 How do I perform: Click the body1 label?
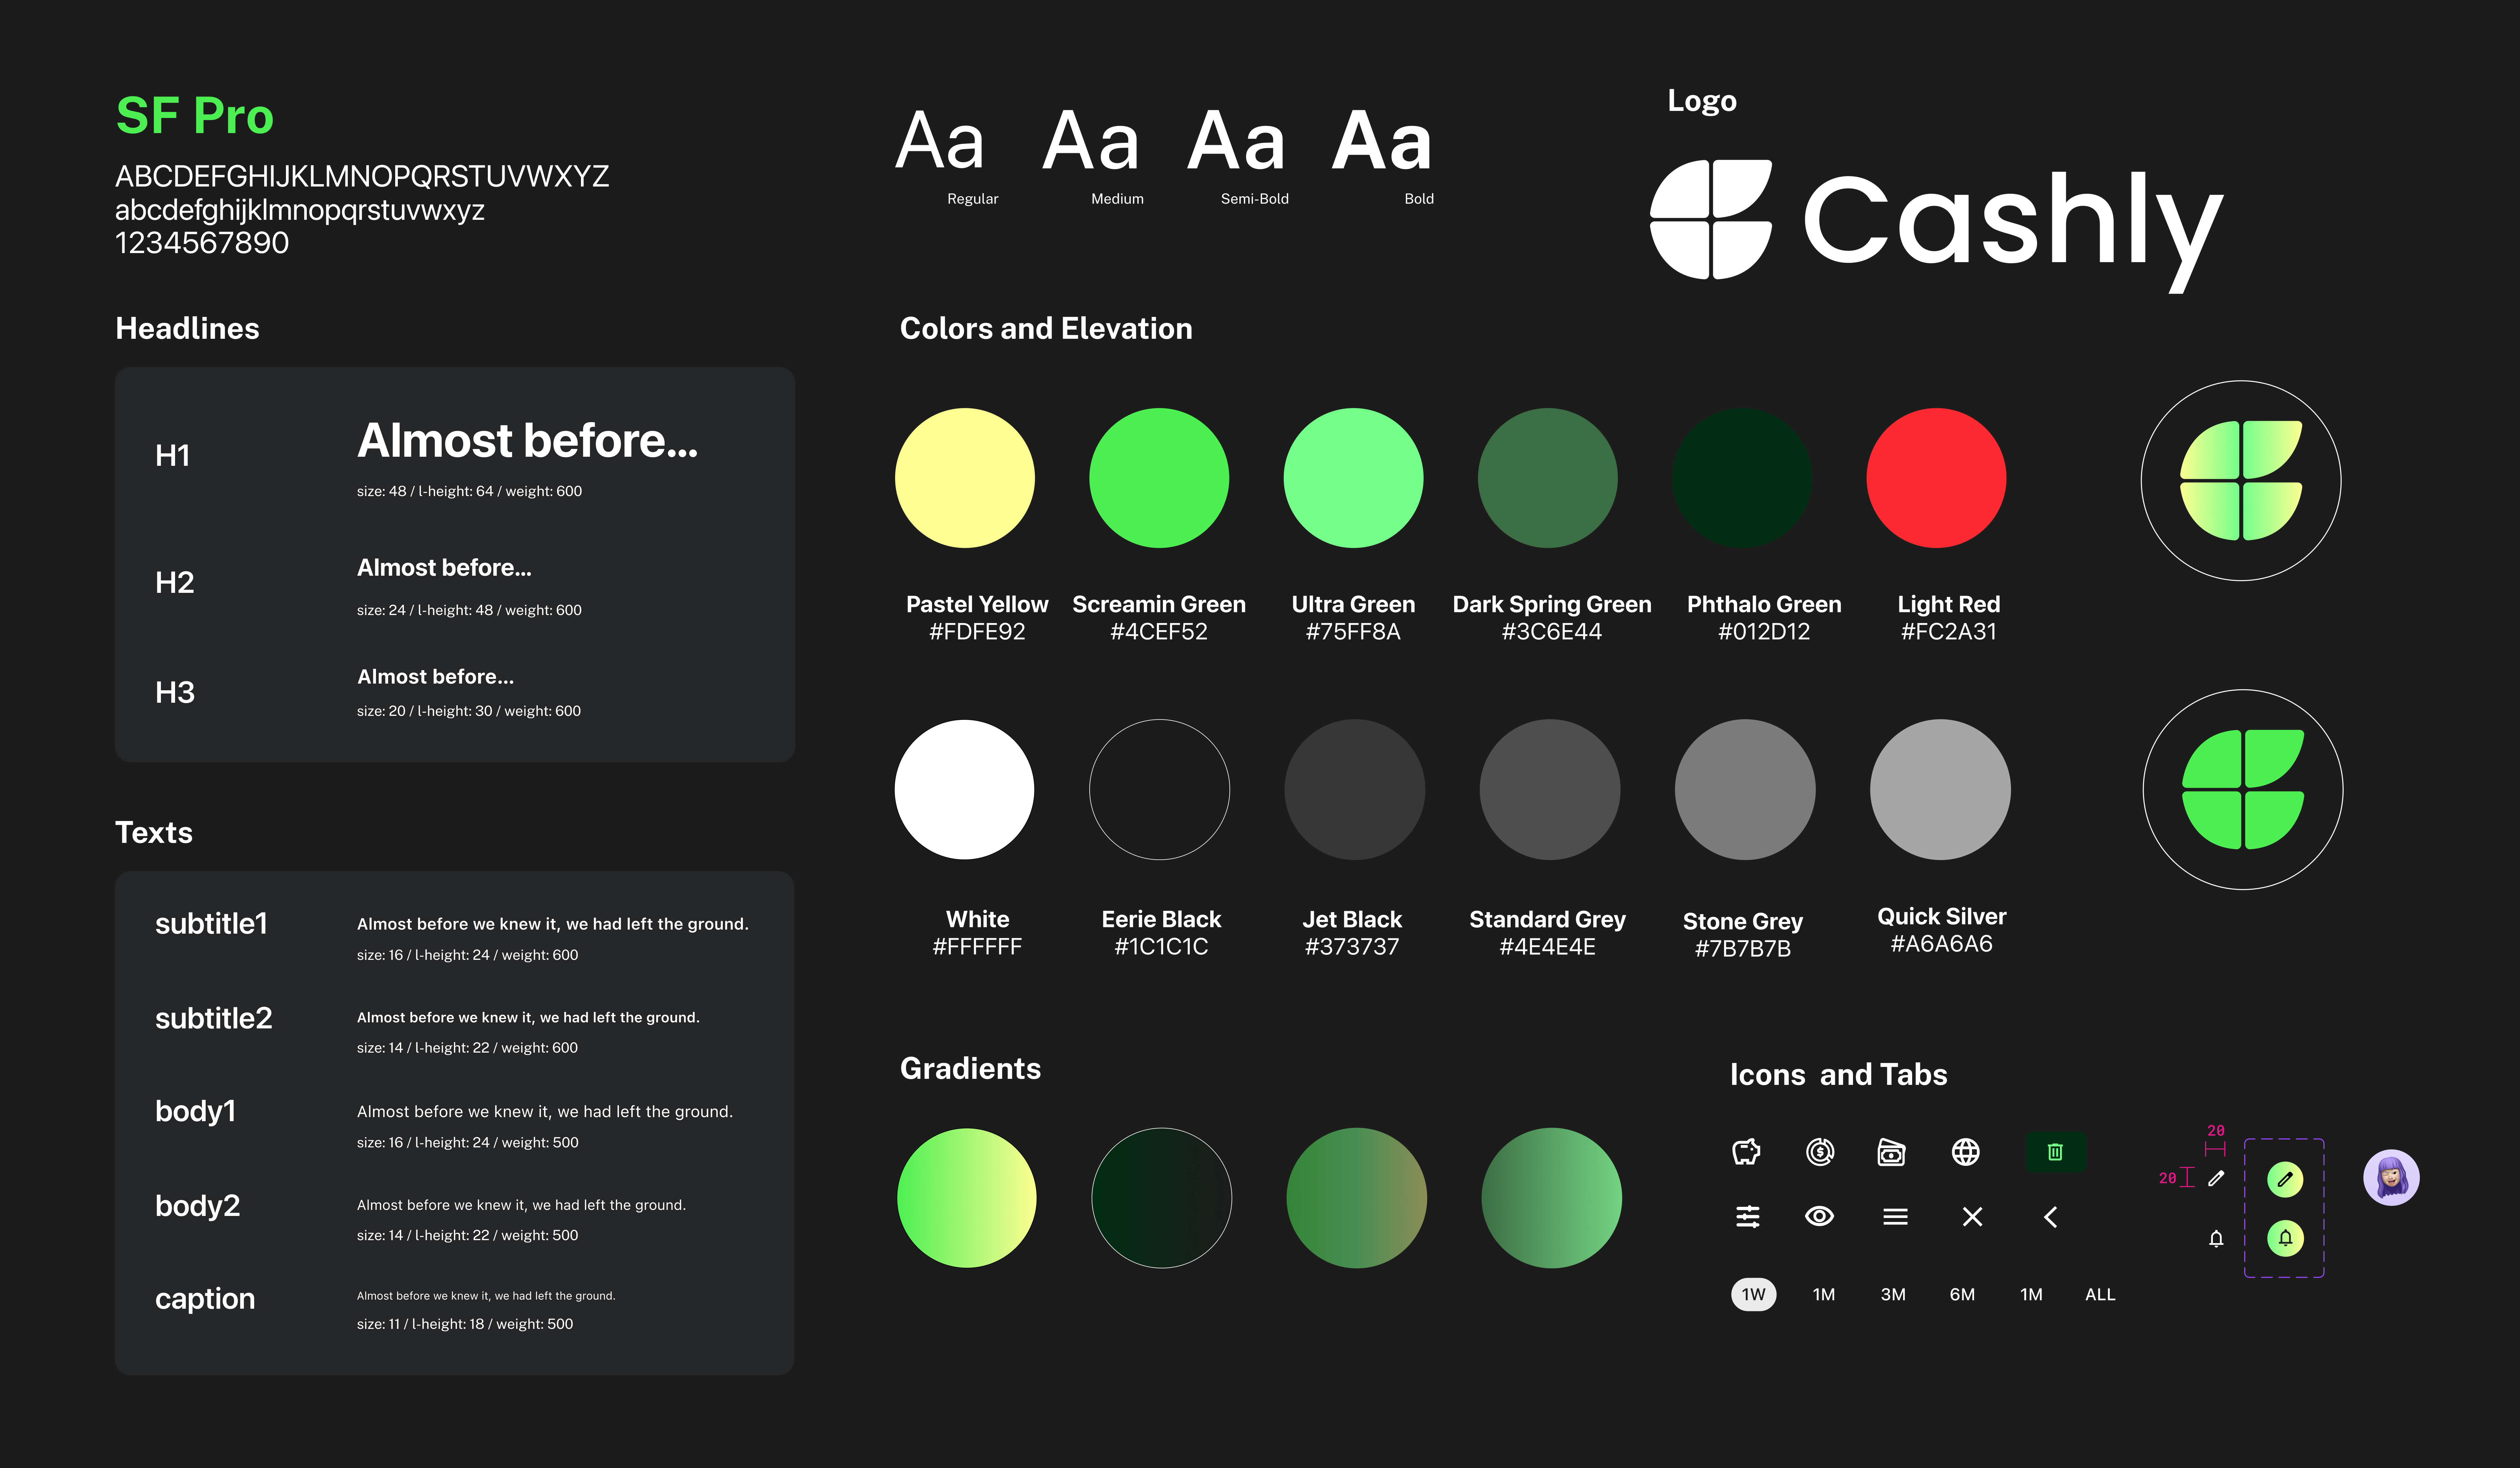pyautogui.click(x=195, y=1112)
